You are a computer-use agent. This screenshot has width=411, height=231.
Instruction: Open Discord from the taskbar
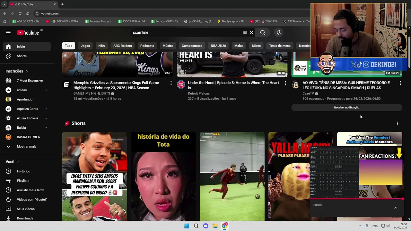(x=206, y=226)
